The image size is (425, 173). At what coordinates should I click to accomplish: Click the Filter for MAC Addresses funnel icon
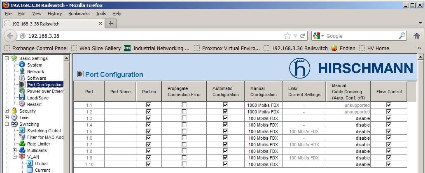point(22,137)
